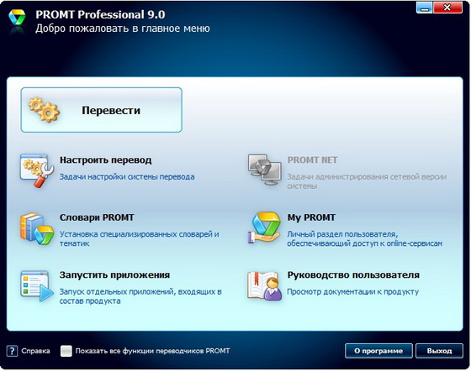This screenshot has height=371, width=471.
Task: Click the books icon for Словари PROMT
Action: 37,228
